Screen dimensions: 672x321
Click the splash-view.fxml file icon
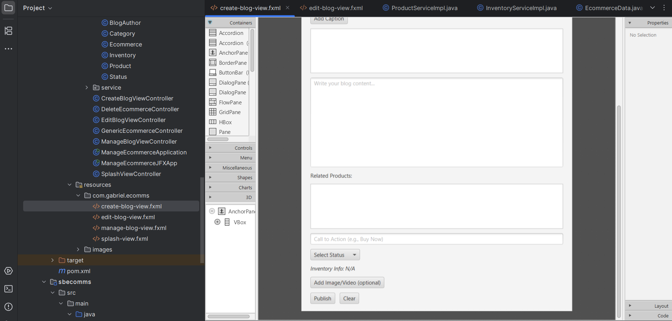(96, 239)
